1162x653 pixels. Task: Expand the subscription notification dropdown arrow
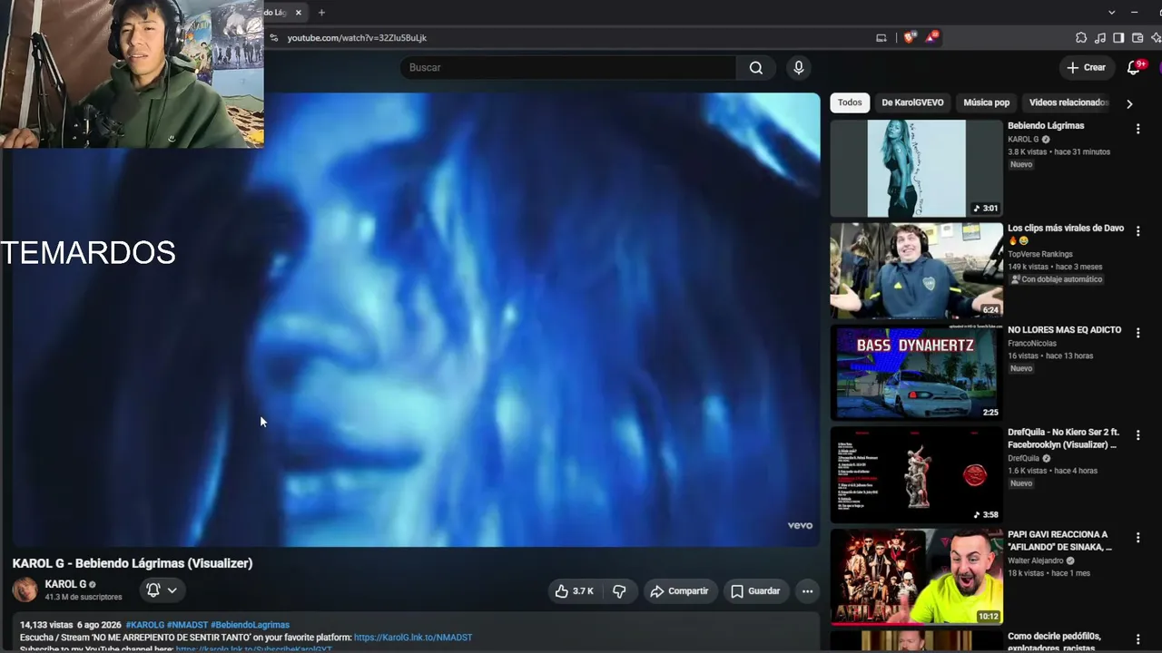coord(172,590)
